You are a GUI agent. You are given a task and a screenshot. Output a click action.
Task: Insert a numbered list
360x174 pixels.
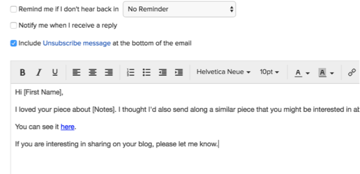click(x=130, y=72)
